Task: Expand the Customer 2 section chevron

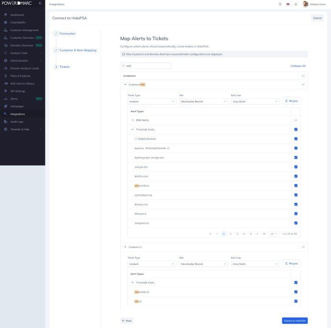Action: coord(125,247)
